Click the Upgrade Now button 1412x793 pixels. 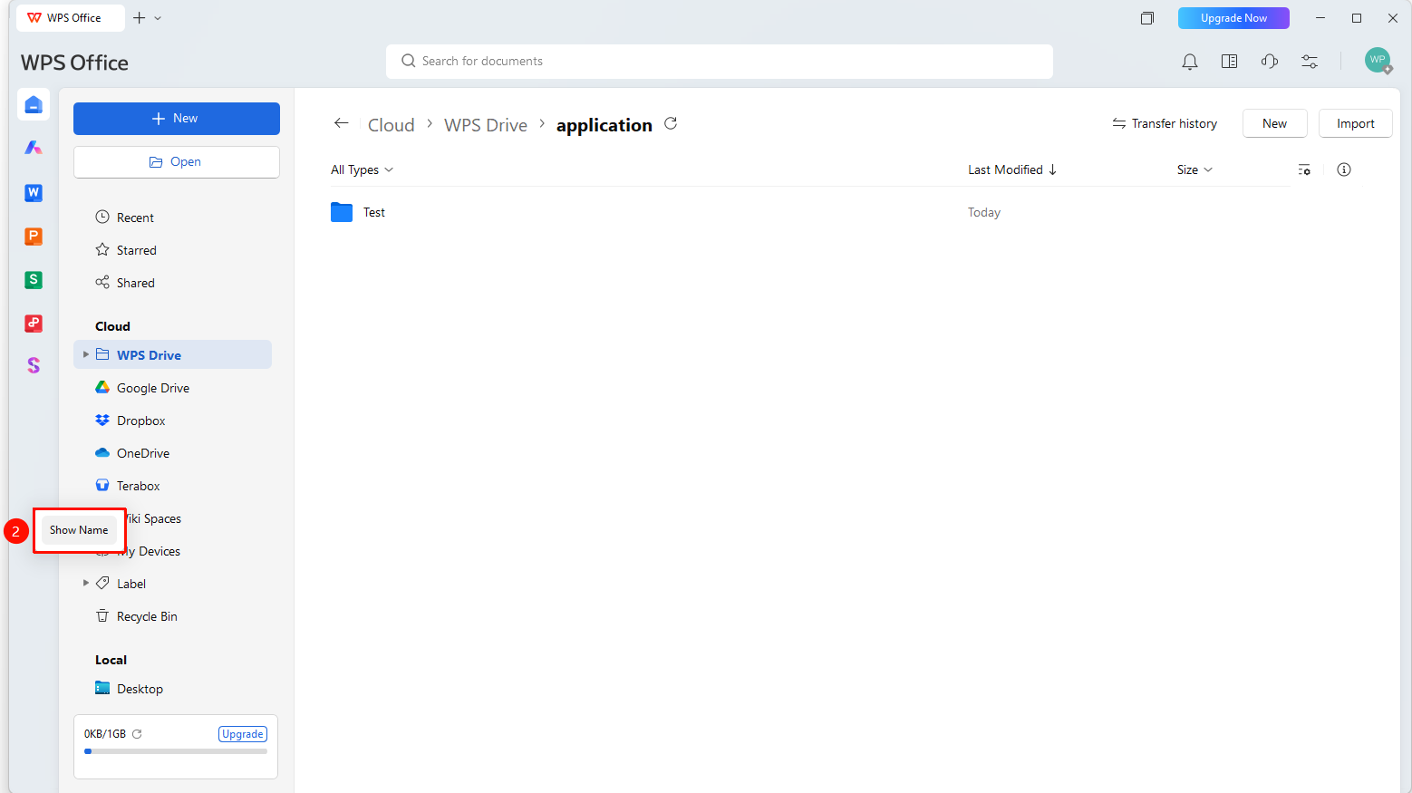[1233, 18]
